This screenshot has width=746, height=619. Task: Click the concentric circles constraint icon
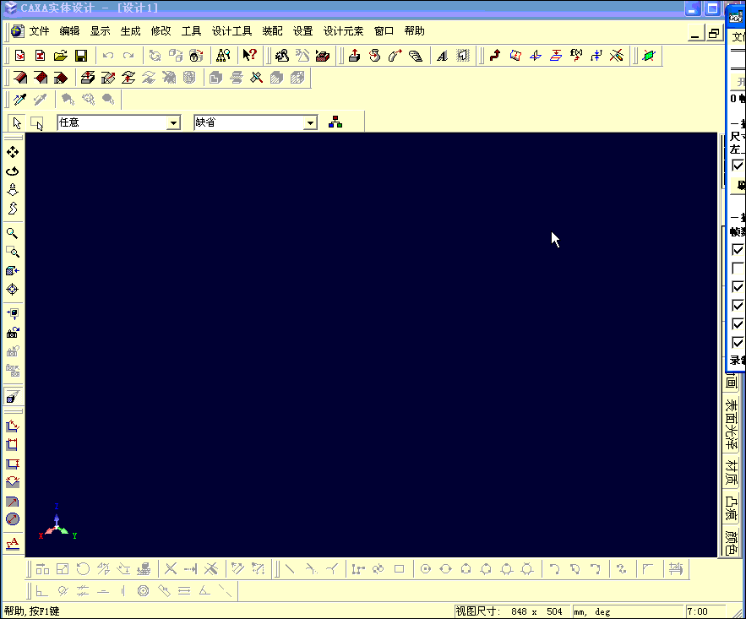click(x=144, y=591)
